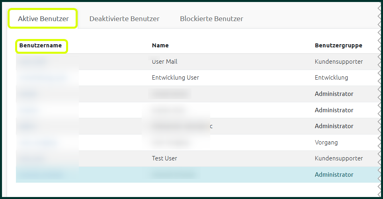Click Administrator in the highlighted bottom row
Screen dimensions: 383x199
tap(334, 174)
